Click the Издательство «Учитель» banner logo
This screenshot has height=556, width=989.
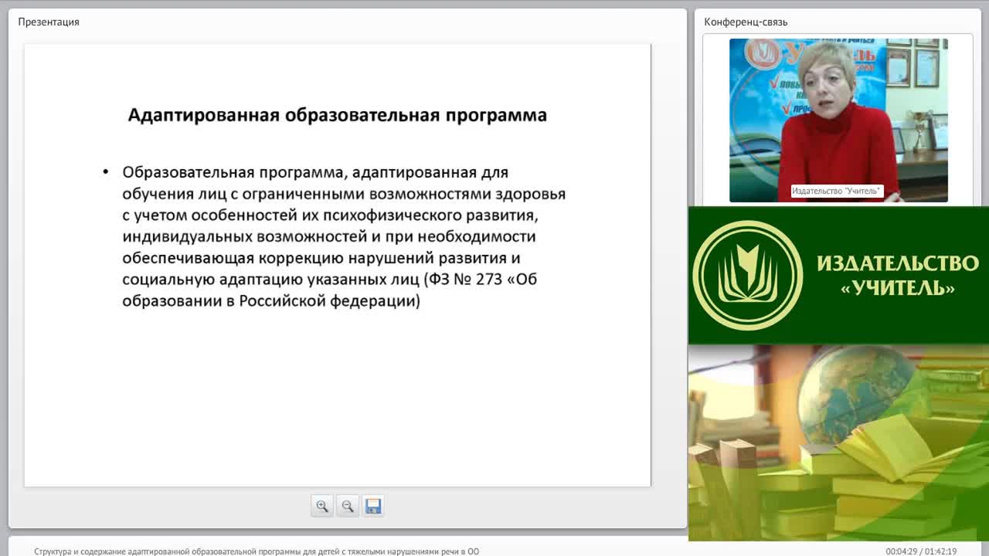pos(747,276)
